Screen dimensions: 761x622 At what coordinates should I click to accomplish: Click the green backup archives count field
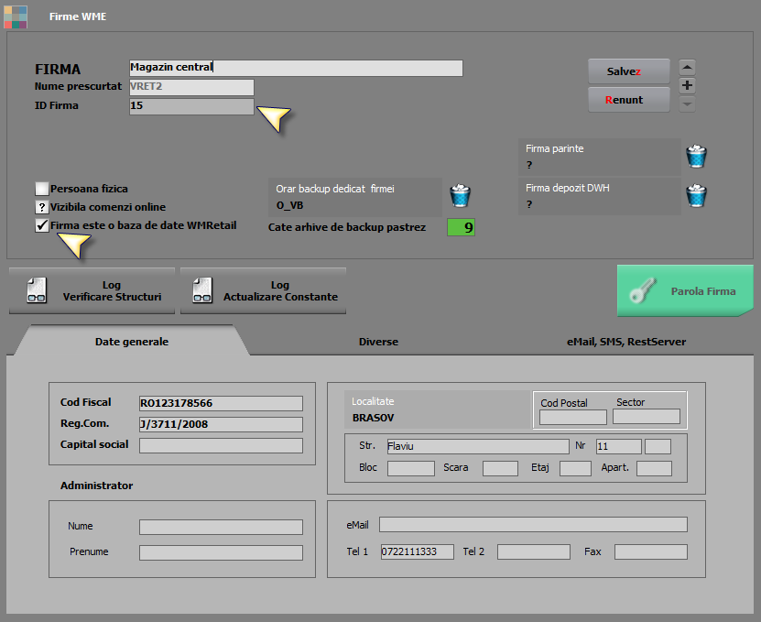coord(461,227)
